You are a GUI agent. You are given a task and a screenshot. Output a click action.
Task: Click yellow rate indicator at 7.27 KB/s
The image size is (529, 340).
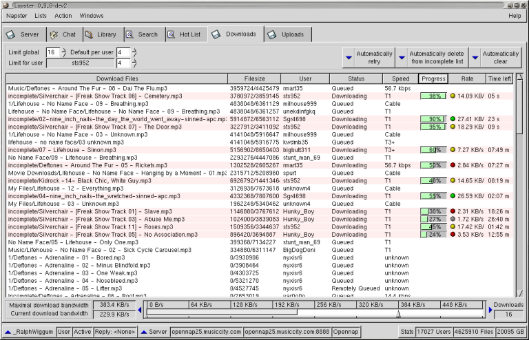(453, 149)
